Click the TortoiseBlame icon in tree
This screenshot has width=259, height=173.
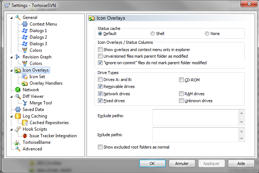click(18, 142)
